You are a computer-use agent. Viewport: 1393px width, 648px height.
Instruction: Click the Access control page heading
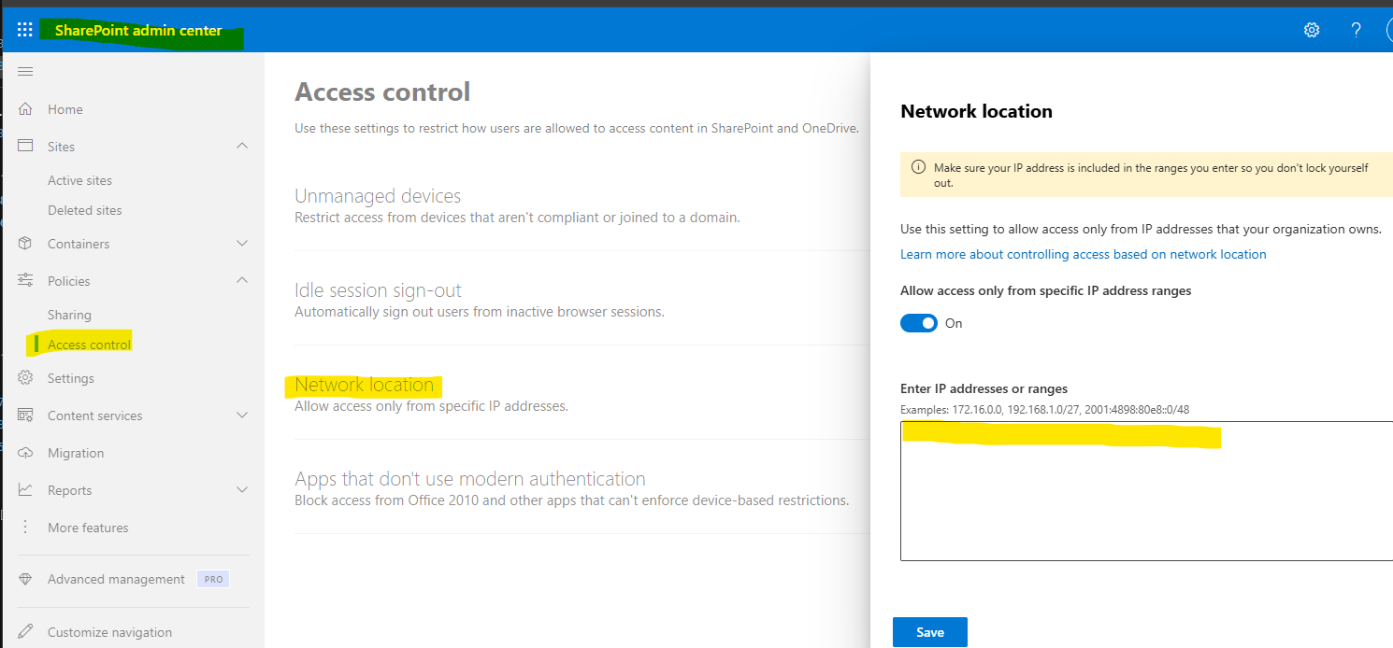[x=382, y=92]
